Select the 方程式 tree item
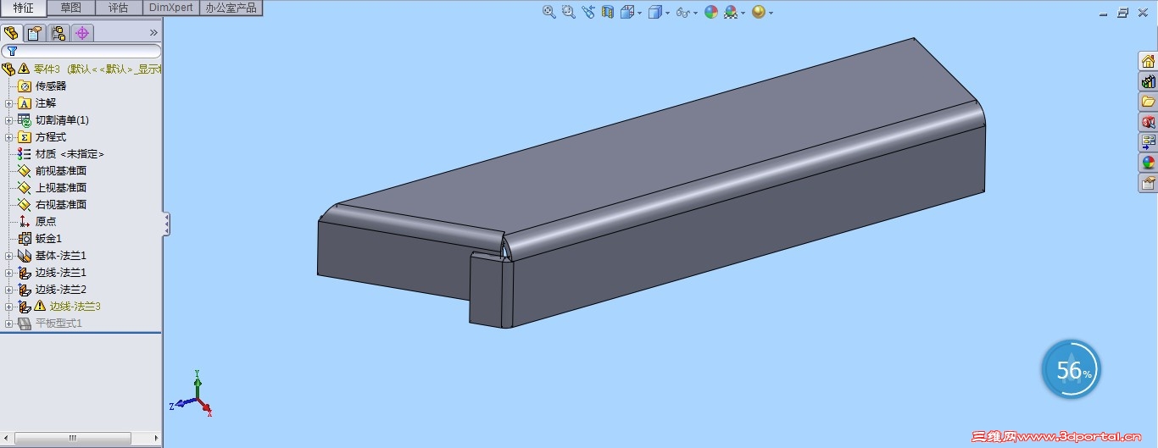 42,136
